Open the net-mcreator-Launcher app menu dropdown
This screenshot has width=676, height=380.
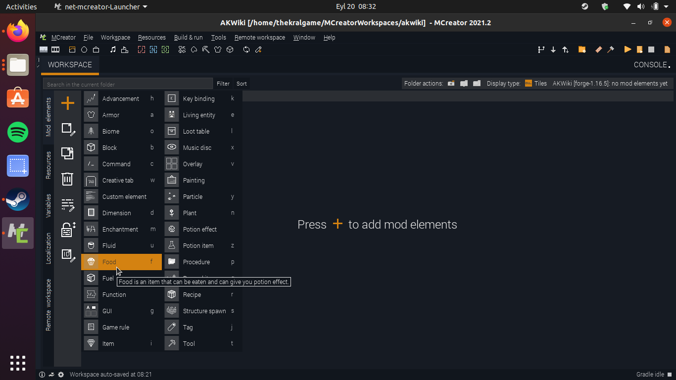point(100,7)
